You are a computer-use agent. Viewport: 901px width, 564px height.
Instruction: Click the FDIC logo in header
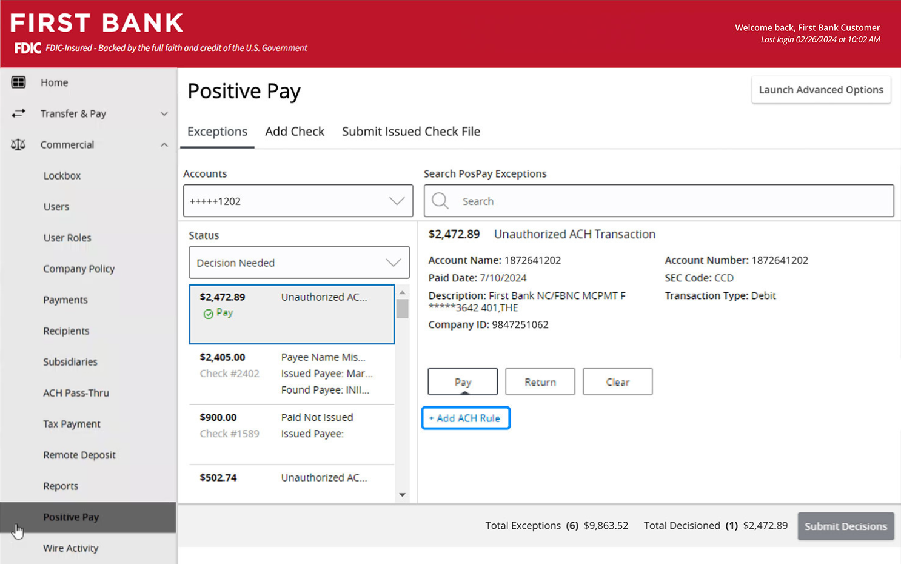(28, 48)
